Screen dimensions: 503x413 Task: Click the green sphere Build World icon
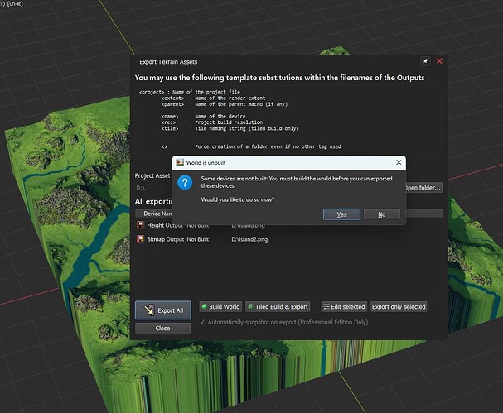click(x=203, y=306)
